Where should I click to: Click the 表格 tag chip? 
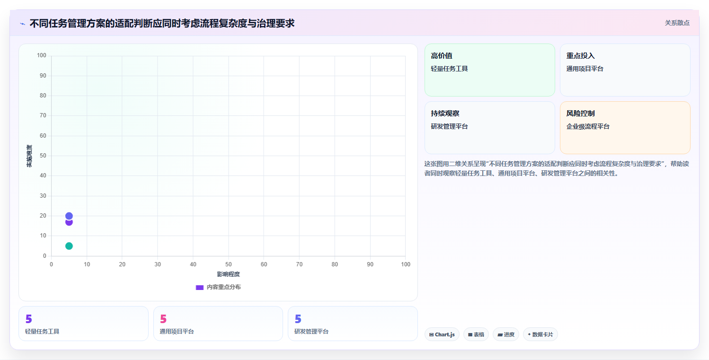[476, 334]
